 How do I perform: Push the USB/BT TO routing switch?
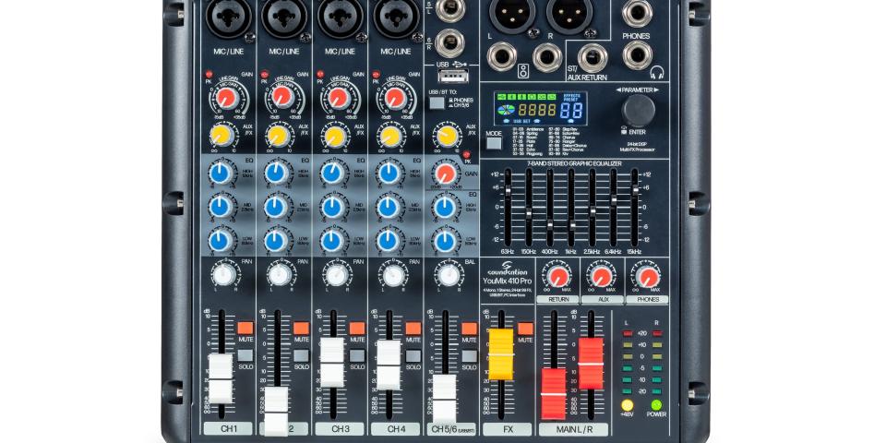[437, 102]
